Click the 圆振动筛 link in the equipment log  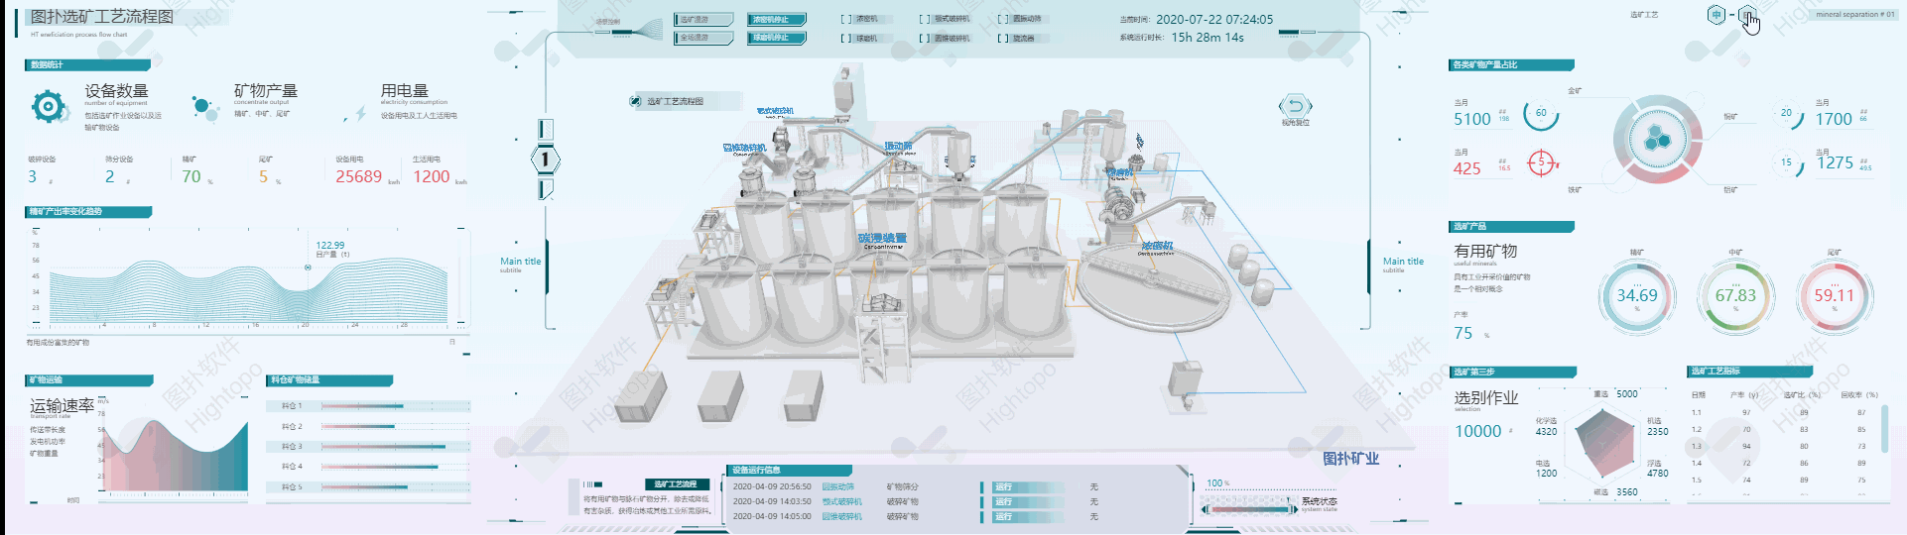(x=837, y=486)
